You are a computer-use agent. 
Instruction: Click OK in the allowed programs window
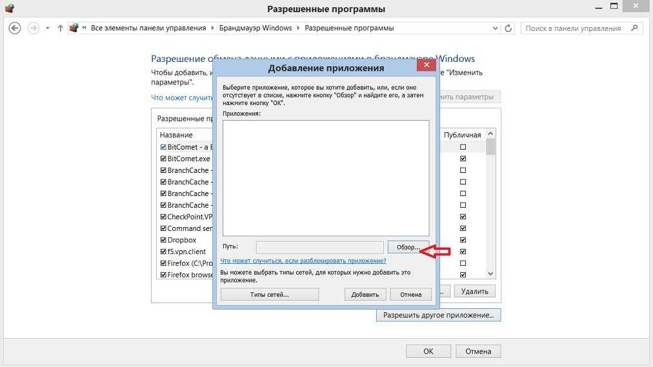(x=428, y=351)
